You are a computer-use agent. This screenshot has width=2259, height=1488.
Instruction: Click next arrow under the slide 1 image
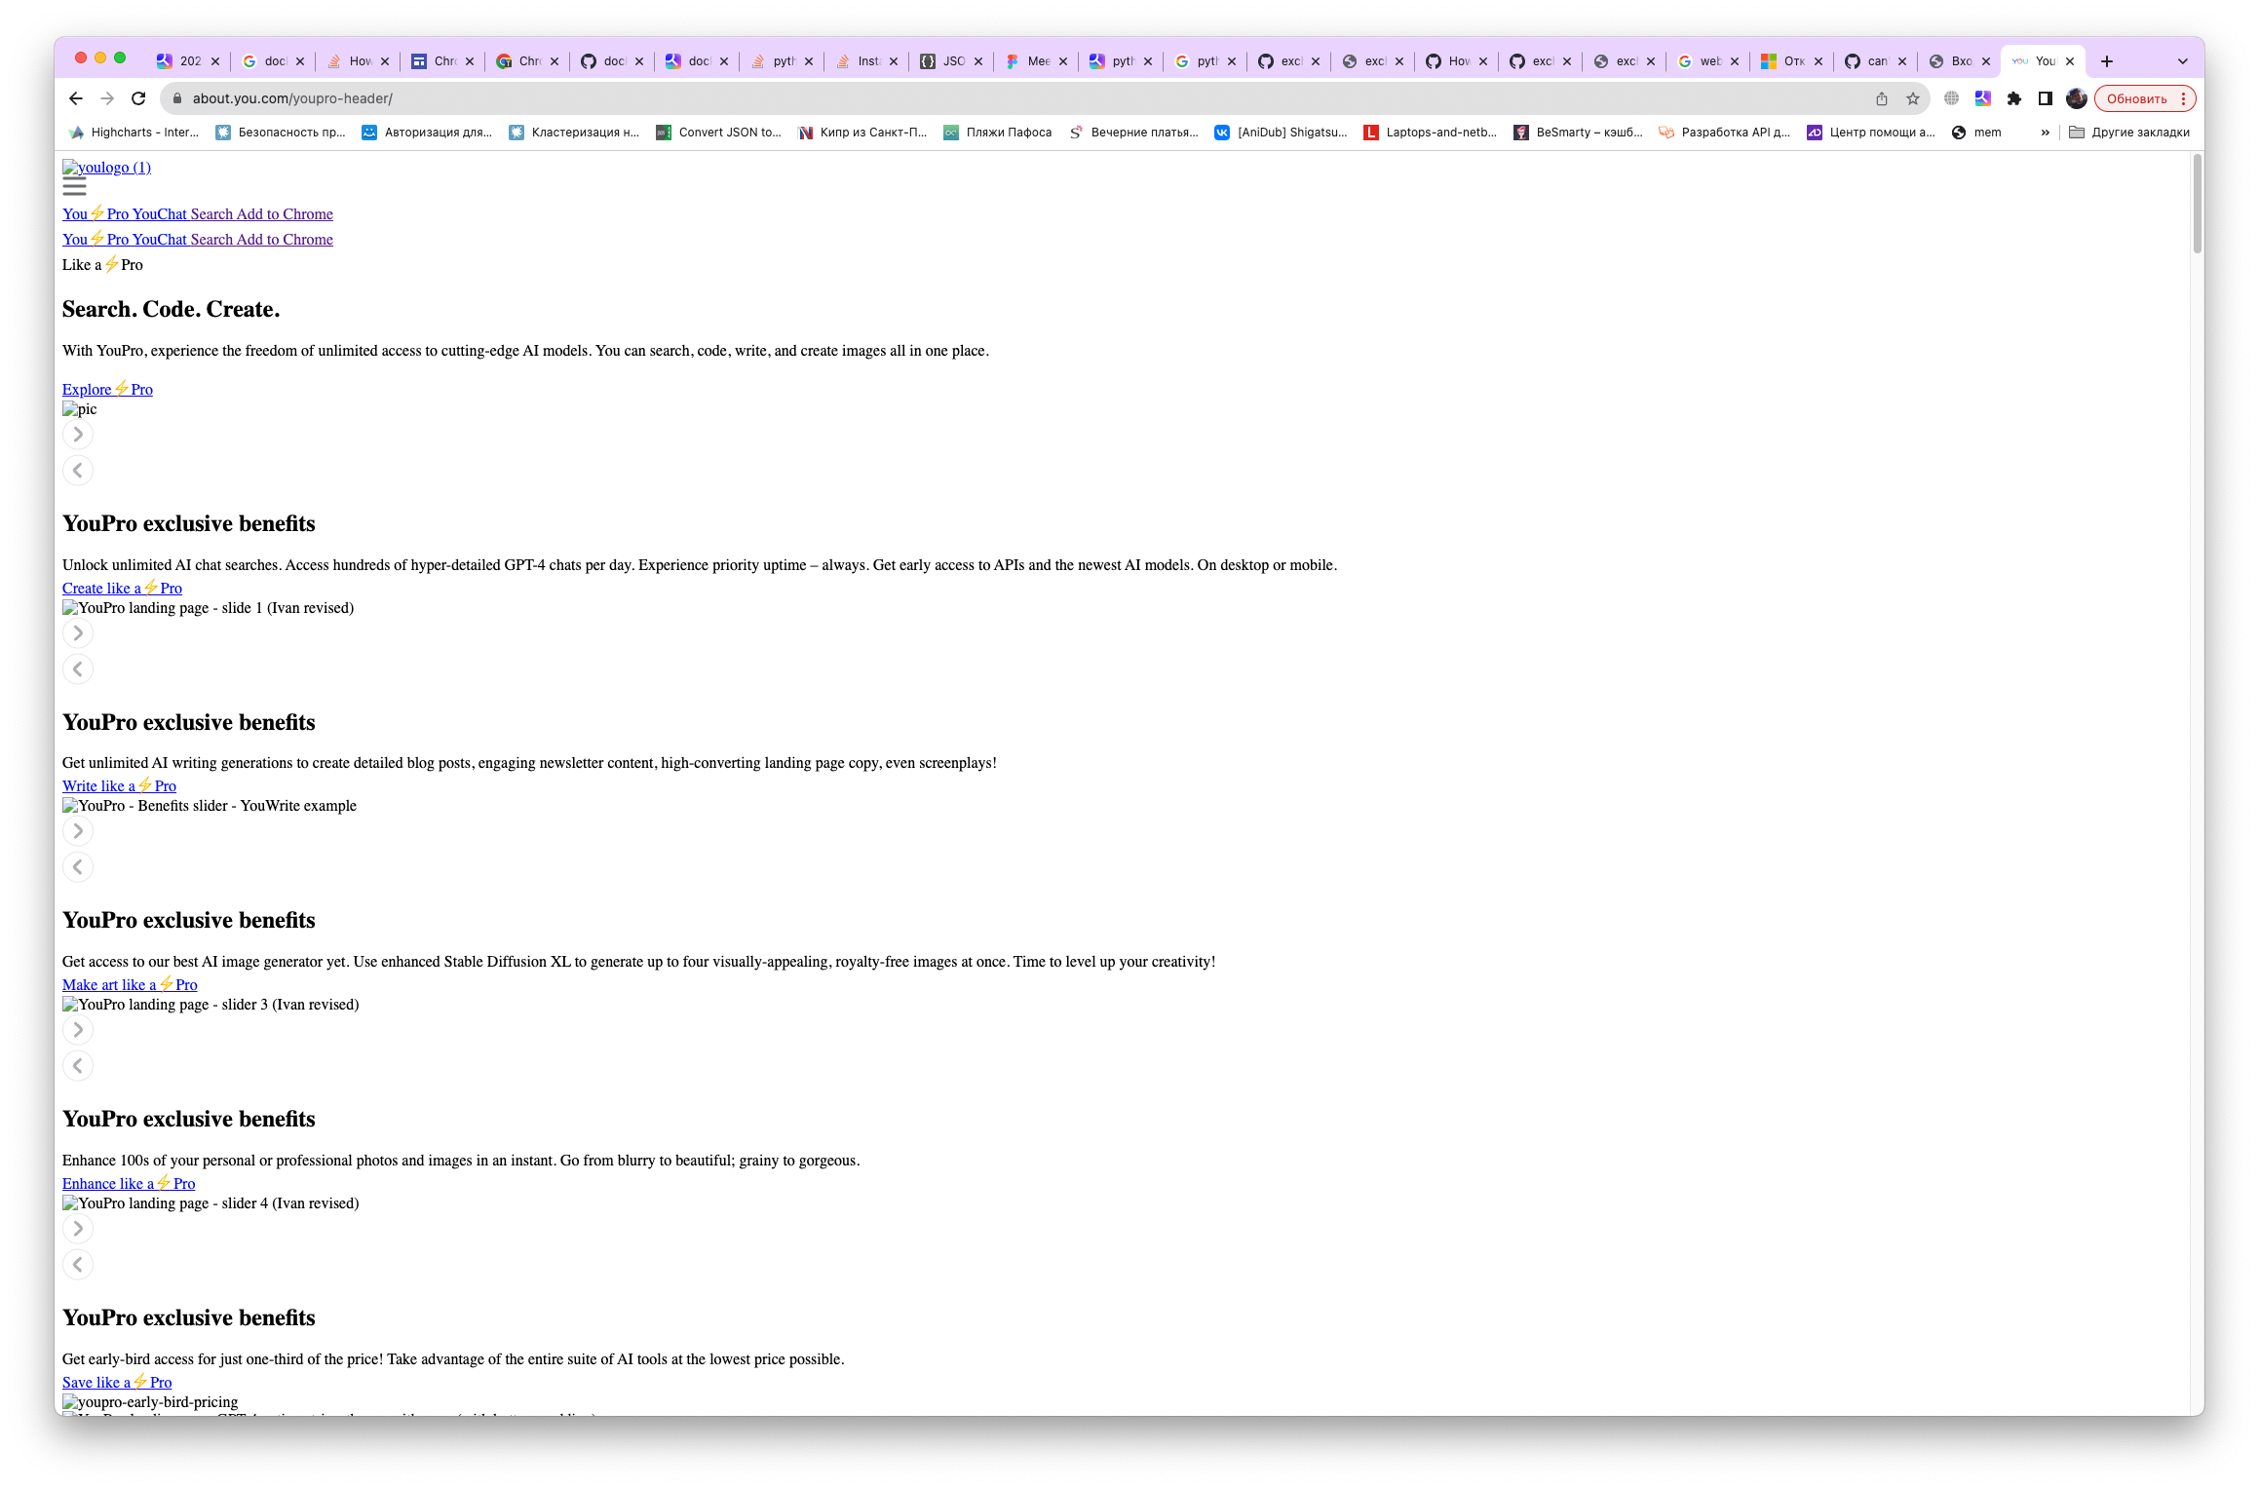pyautogui.click(x=78, y=633)
